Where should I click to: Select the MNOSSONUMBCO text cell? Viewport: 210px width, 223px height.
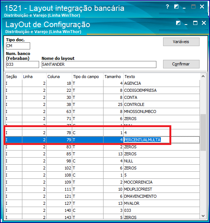[x=162, y=111]
